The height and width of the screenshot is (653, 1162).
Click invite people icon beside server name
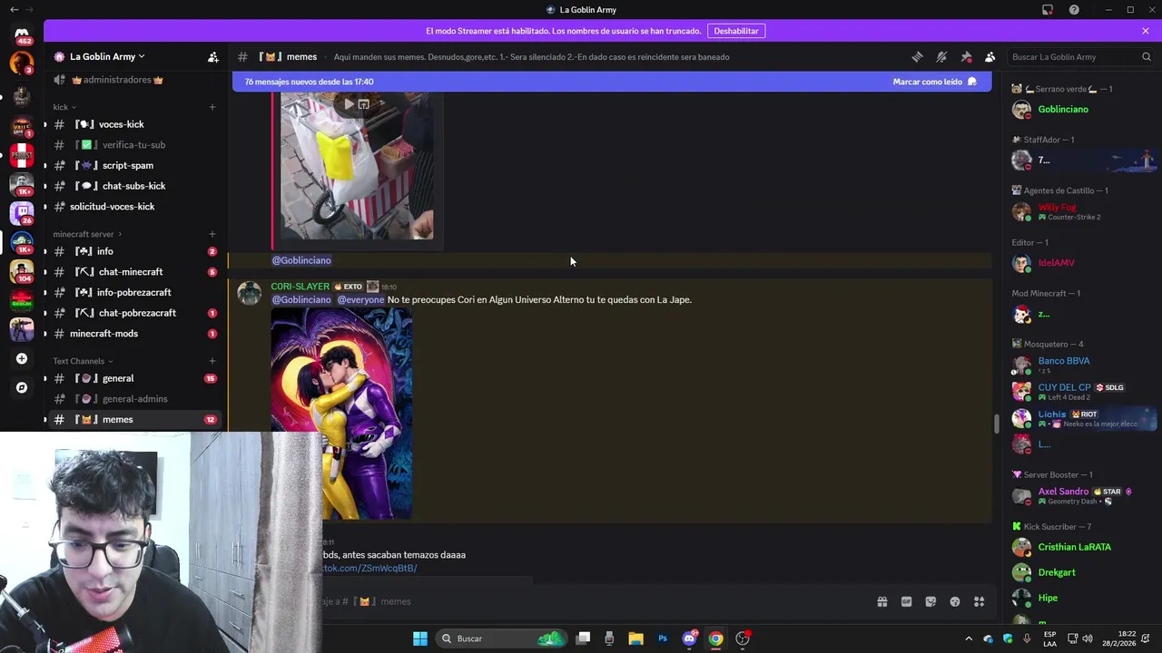[212, 56]
